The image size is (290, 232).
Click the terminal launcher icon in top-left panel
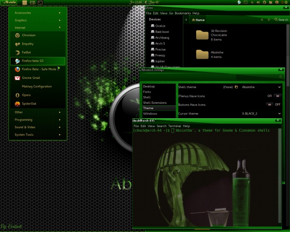tap(40, 3)
